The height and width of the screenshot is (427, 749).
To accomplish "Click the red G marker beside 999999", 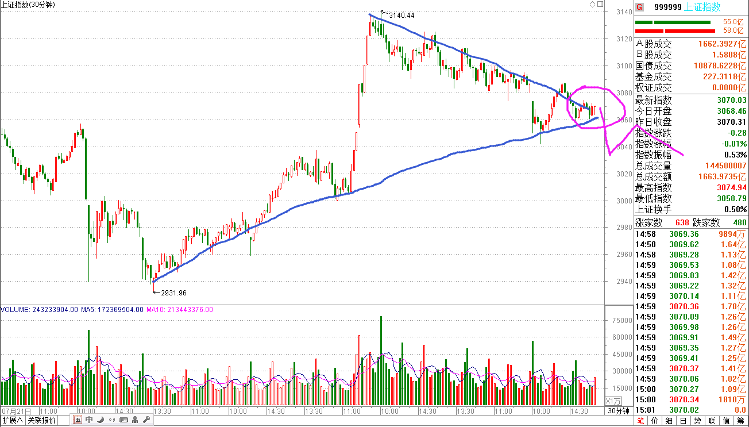I will 639,7.
